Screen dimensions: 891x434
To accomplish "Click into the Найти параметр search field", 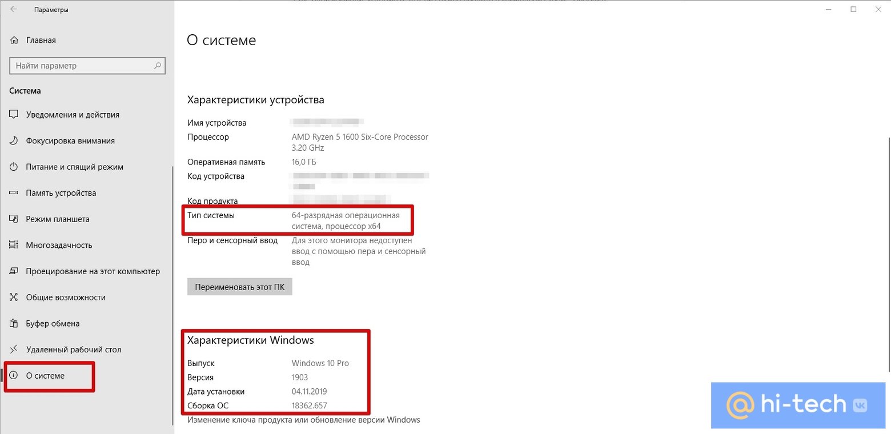I will (x=80, y=66).
